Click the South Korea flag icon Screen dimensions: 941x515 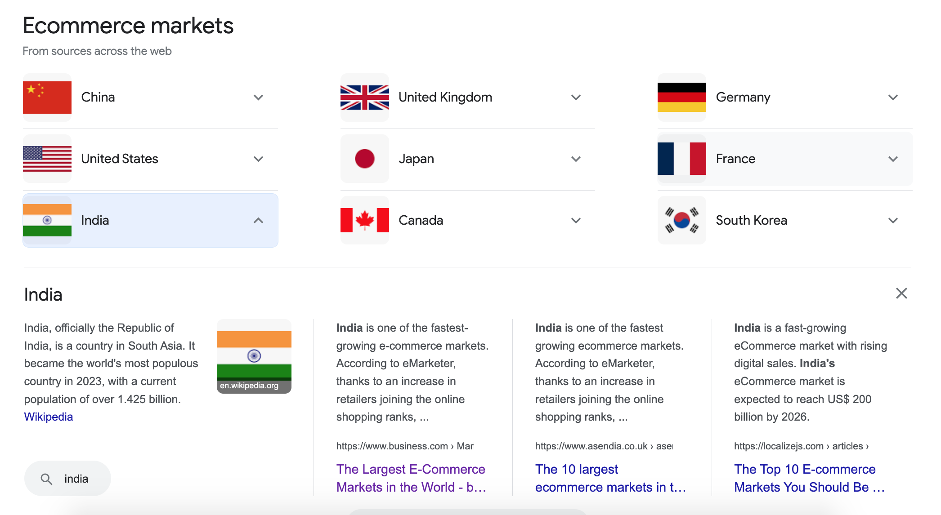click(x=682, y=220)
